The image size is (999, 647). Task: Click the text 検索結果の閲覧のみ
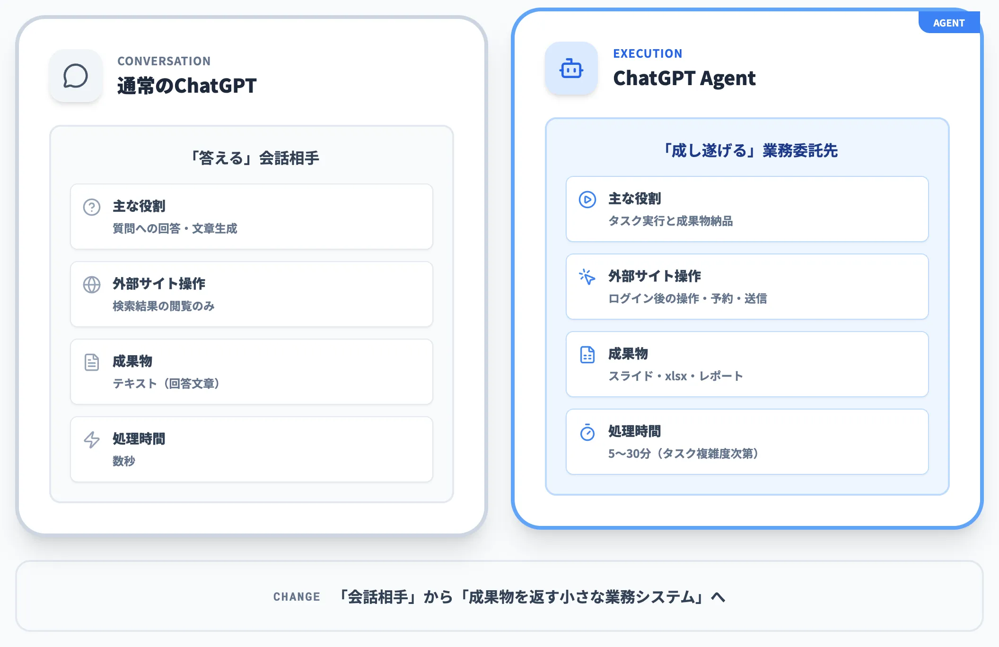click(164, 306)
